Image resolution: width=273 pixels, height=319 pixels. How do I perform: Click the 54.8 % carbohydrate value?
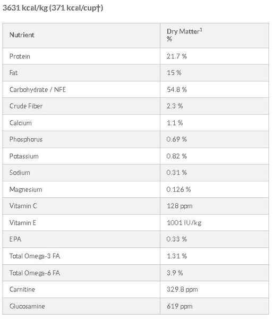pyautogui.click(x=177, y=90)
